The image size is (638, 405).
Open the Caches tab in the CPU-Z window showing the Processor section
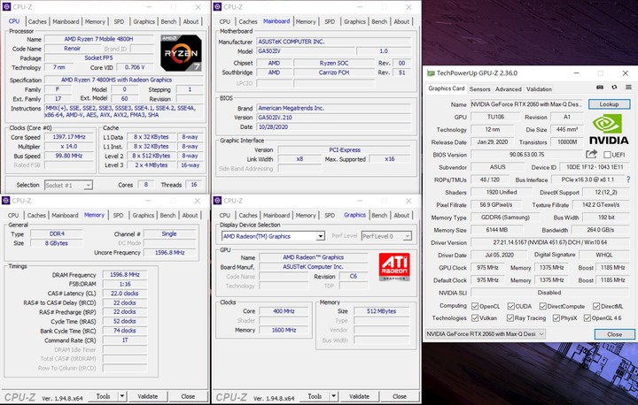click(x=37, y=21)
